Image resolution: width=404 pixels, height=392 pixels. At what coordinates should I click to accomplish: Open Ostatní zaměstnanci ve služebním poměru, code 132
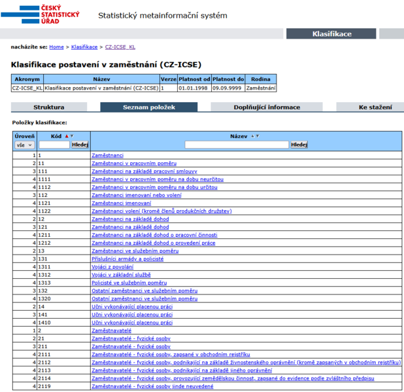144,291
